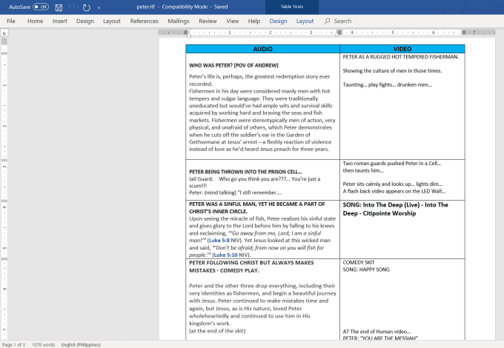504x348 pixels.
Task: Click the Redo arrow icon
Action: click(86, 7)
